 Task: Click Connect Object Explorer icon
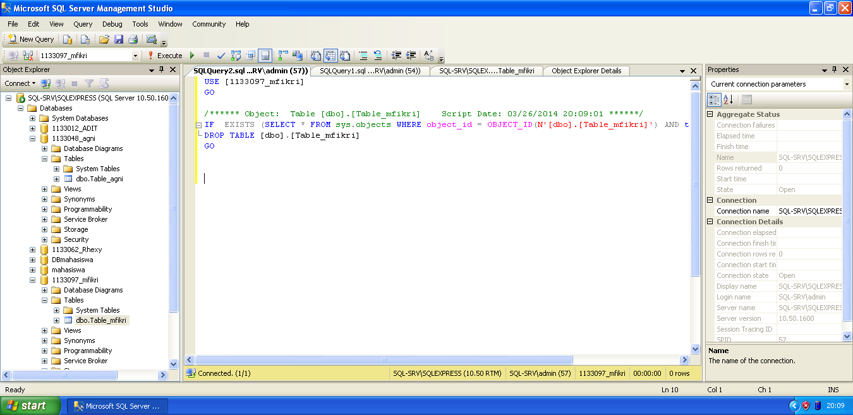click(x=45, y=83)
